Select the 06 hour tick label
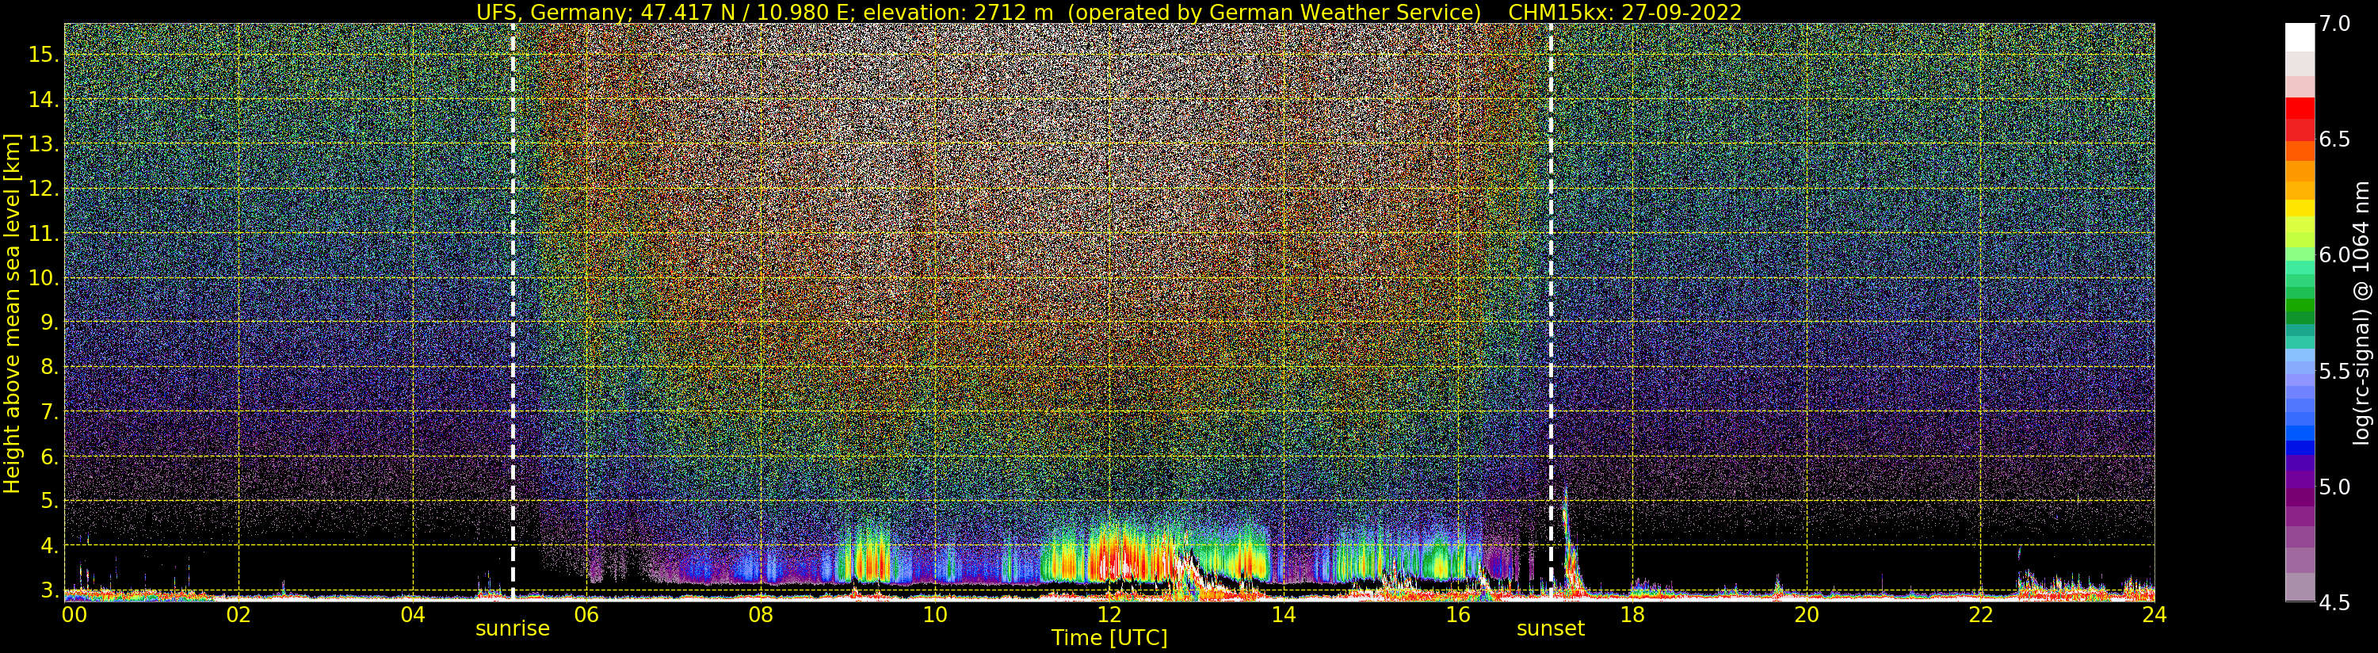The image size is (2378, 653). 586,614
